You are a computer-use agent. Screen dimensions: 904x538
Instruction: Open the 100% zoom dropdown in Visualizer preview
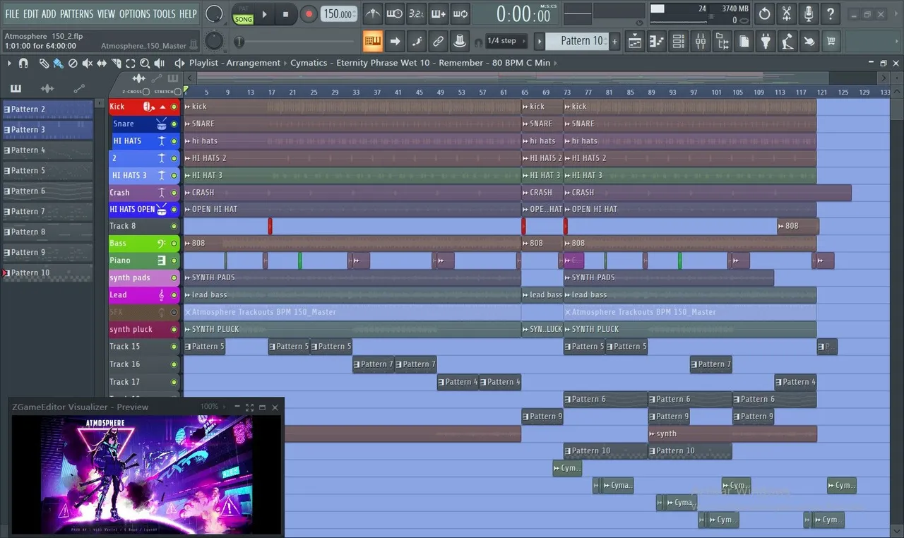pos(213,407)
